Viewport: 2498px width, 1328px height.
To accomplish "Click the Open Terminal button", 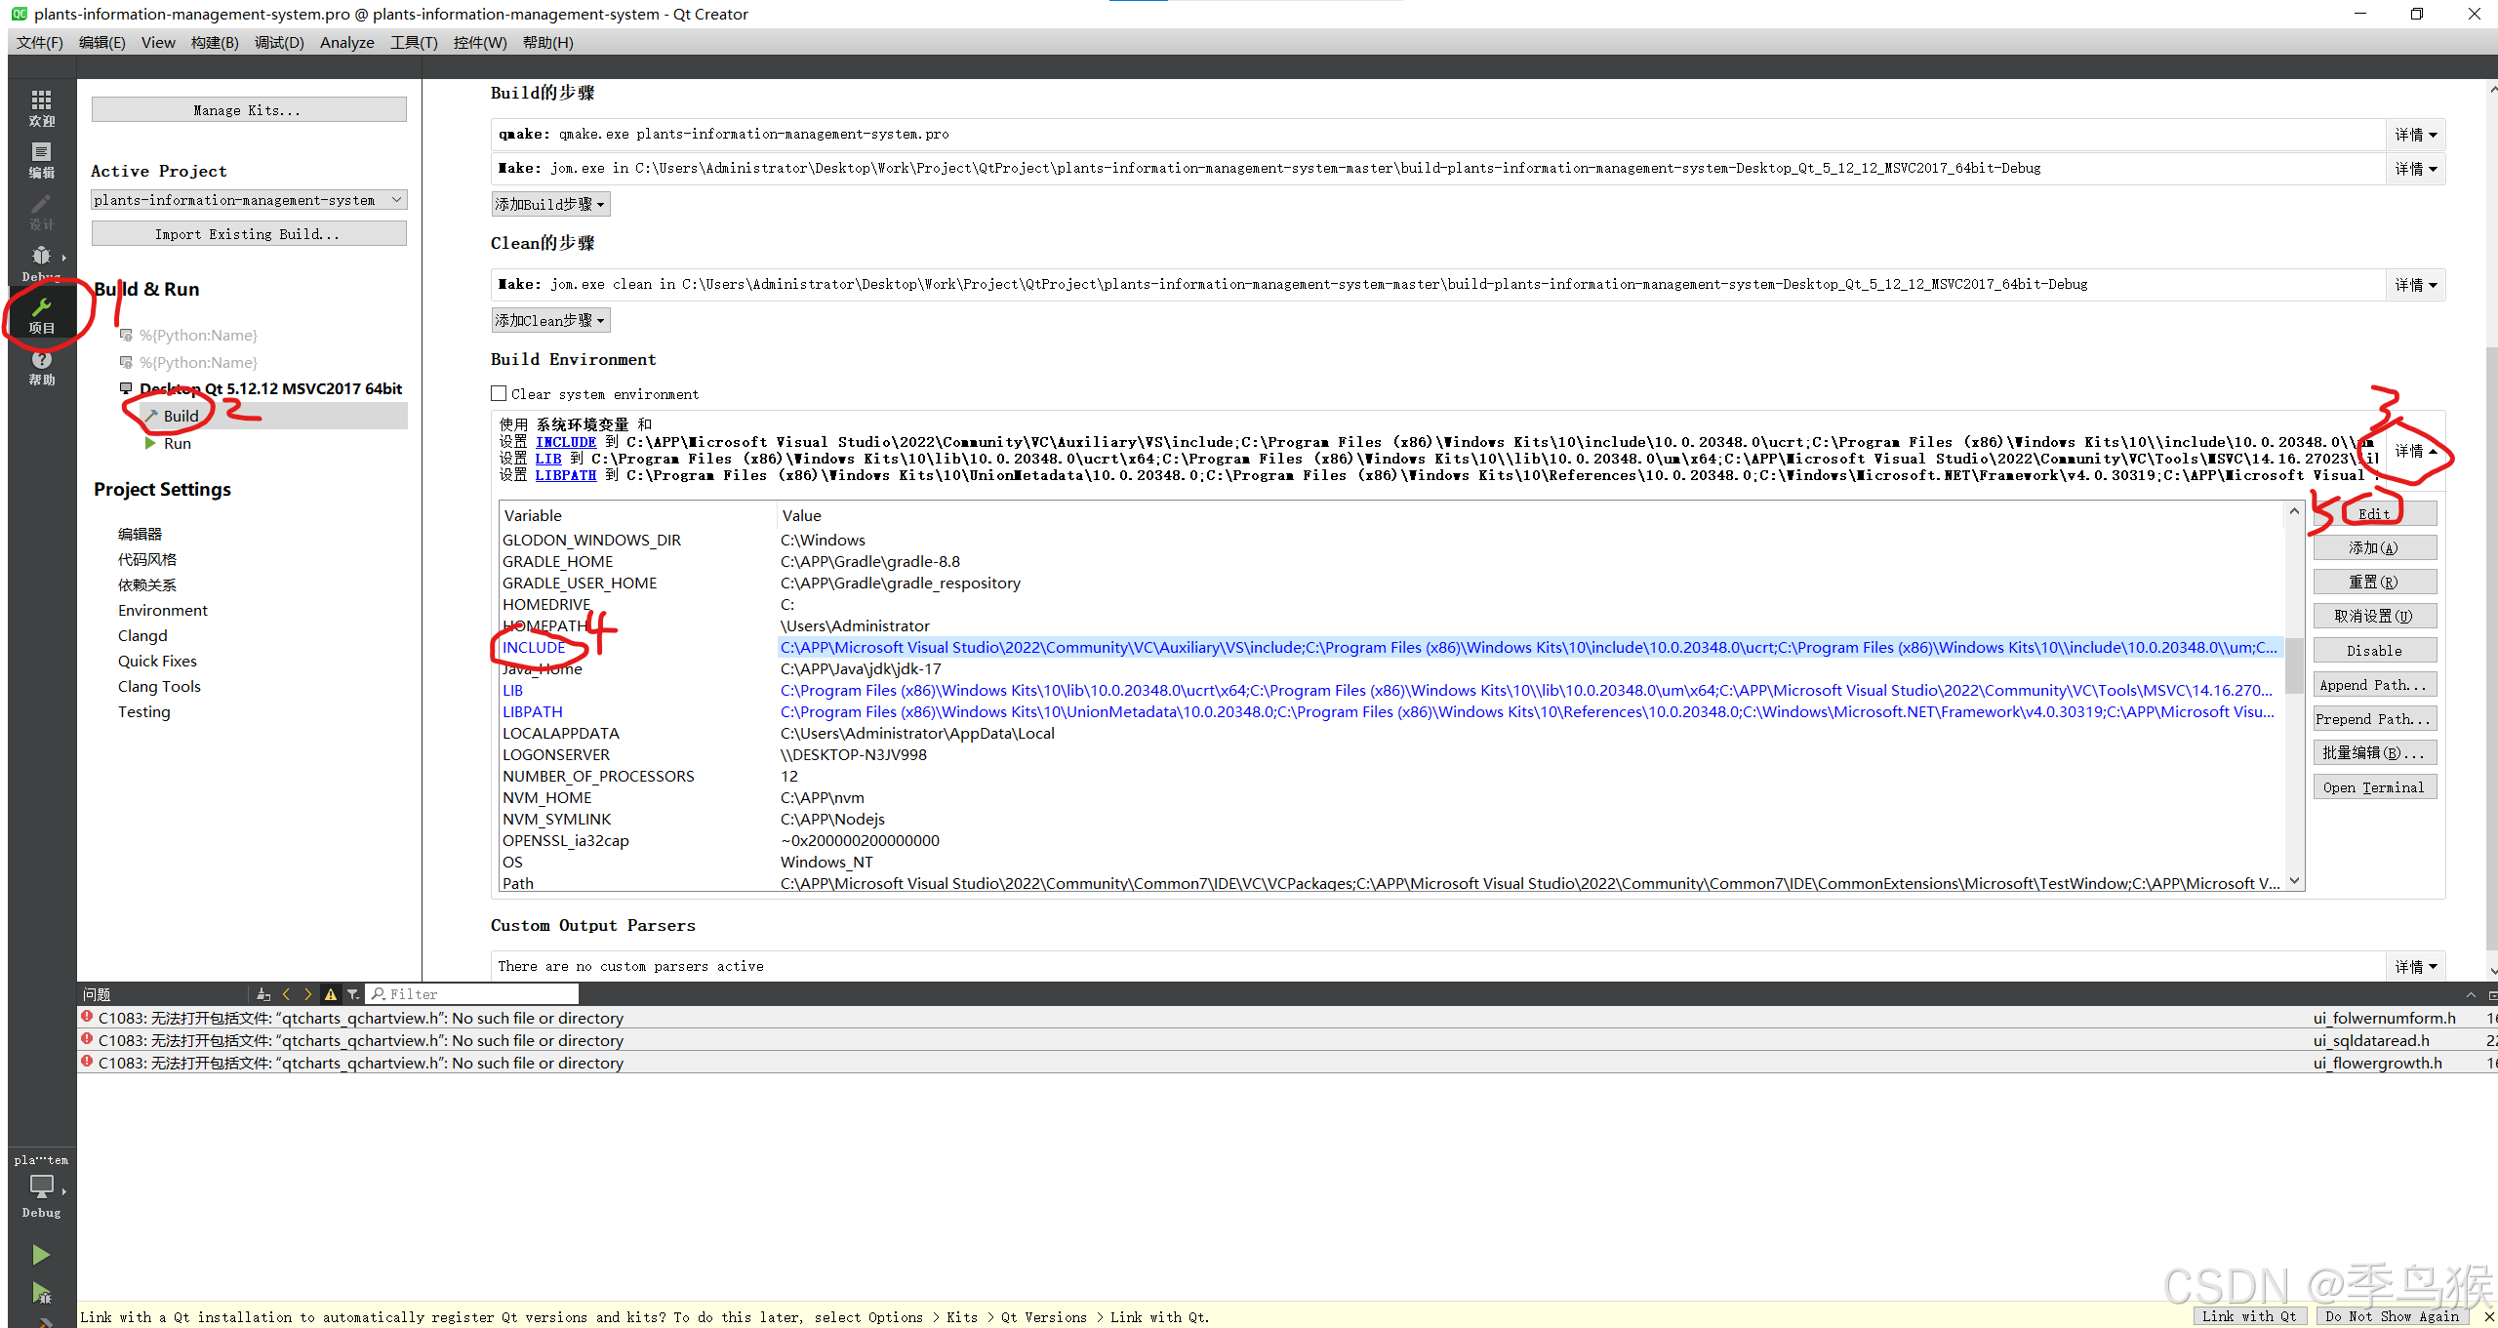I will click(x=2374, y=786).
